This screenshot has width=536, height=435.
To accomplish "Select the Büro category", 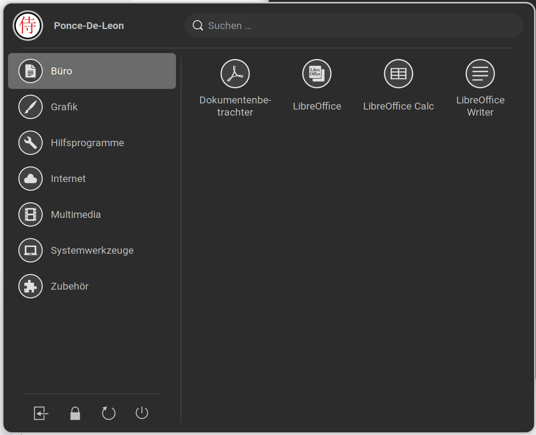I will [92, 71].
